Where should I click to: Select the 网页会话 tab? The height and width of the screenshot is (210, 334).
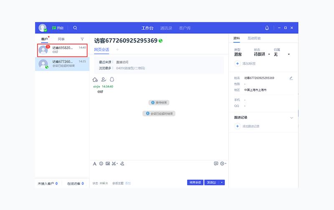click(101, 49)
